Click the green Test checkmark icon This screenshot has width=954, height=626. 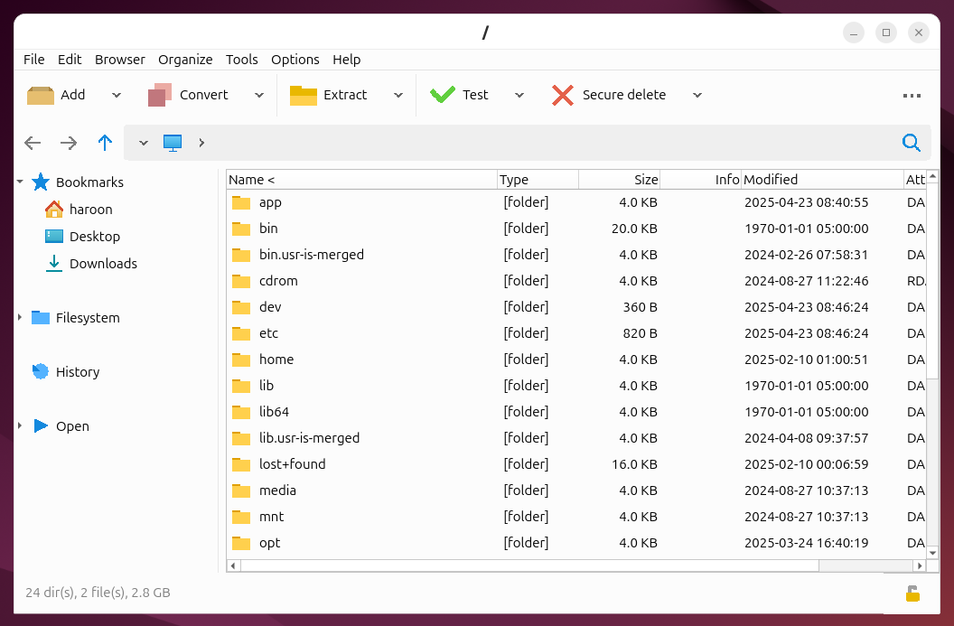[443, 95]
